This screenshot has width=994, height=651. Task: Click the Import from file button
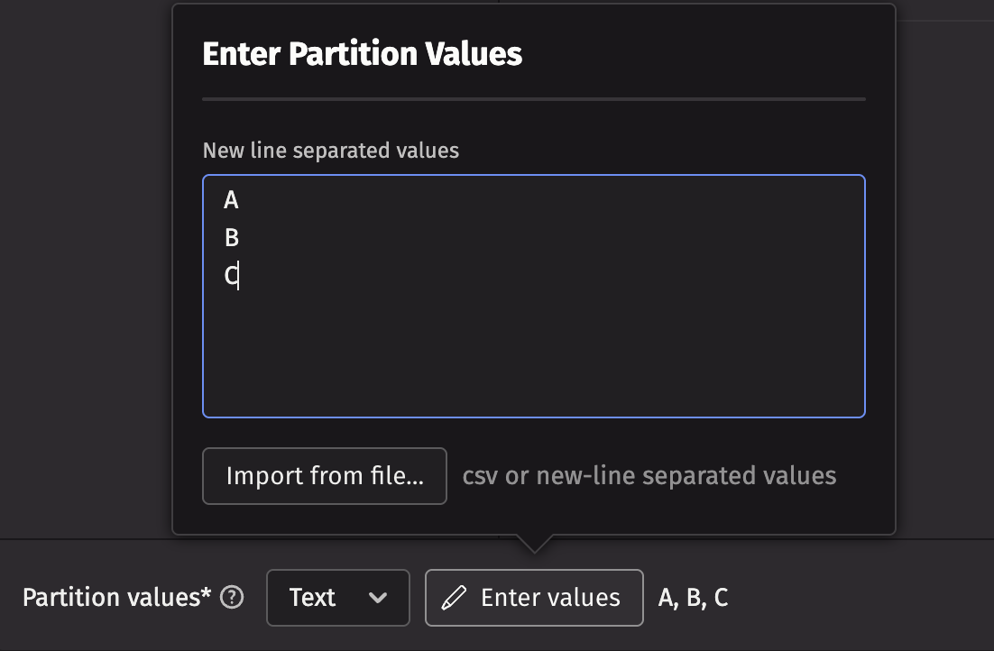325,476
